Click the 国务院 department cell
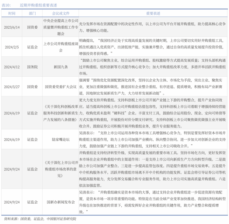Screen dimensions: 229x224 [32, 67]
